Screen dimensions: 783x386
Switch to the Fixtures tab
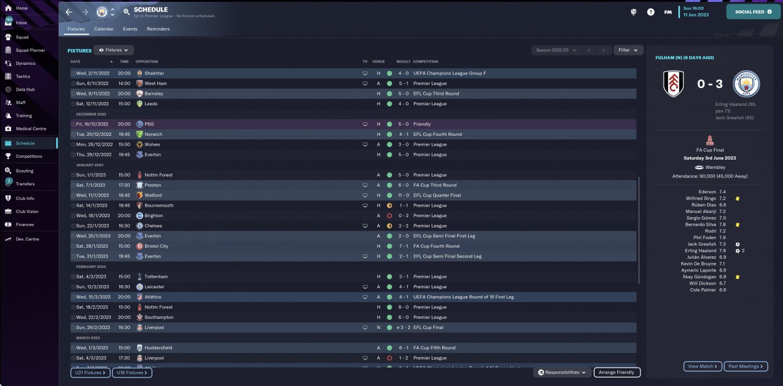[x=76, y=29]
